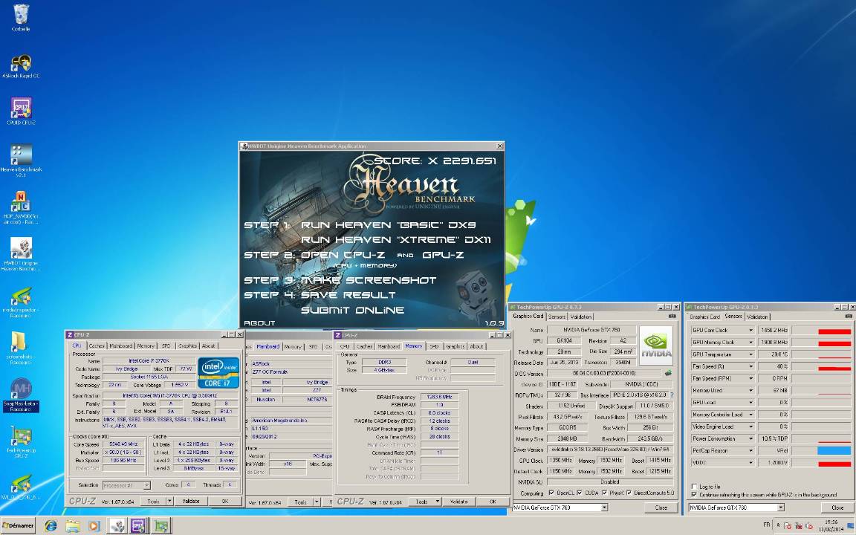Open GPU selector dropdown in GPU-Z Graphics Card window
The width and height of the screenshot is (856, 535).
[x=604, y=508]
